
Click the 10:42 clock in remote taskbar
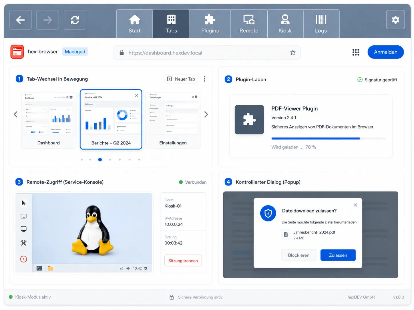click(137, 268)
